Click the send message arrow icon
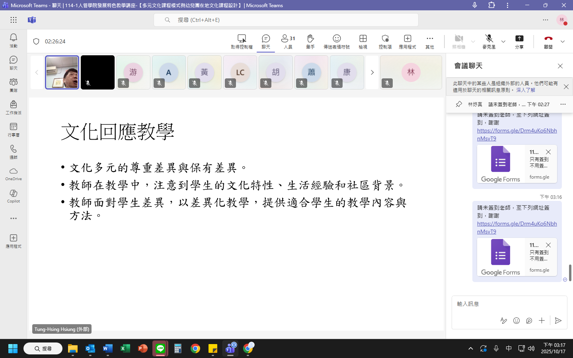This screenshot has height=358, width=573. point(558,321)
